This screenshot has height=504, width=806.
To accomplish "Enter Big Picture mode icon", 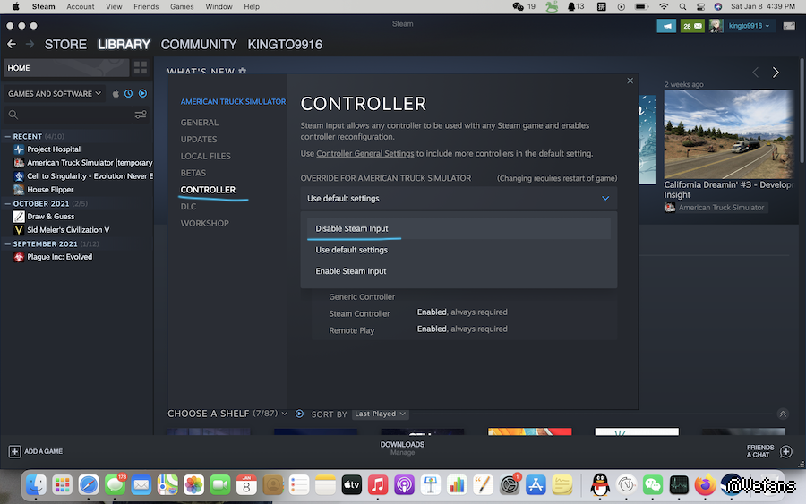I will pyautogui.click(x=788, y=26).
